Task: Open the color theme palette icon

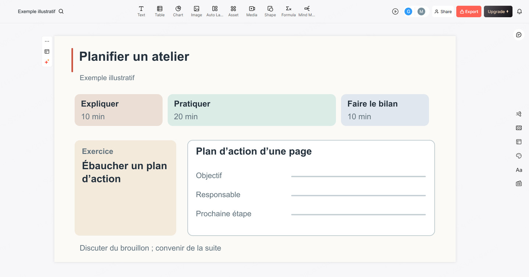Action: [519, 156]
